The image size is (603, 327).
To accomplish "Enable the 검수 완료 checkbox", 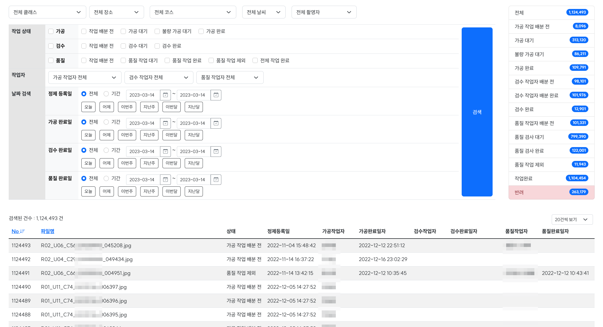I will tap(157, 46).
